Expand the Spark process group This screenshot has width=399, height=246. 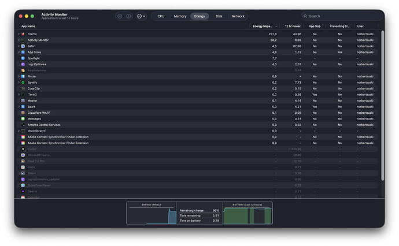pyautogui.click(x=19, y=107)
